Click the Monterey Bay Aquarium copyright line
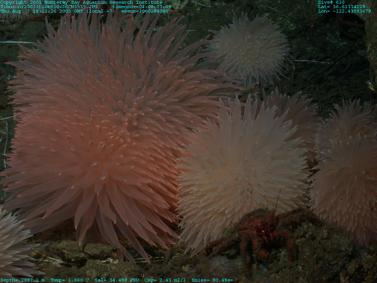The image size is (377, 283). point(81,2)
